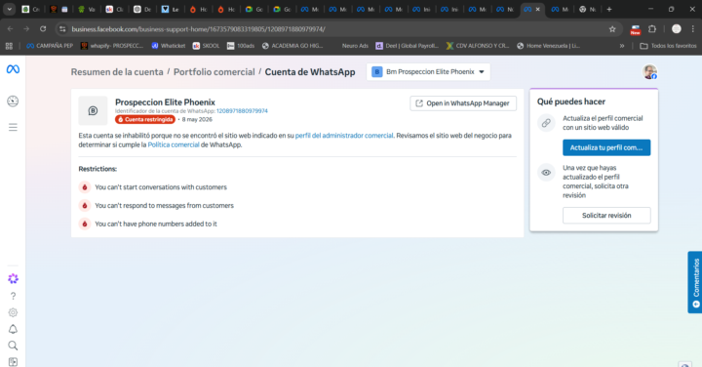
Task: Click the Prospeccion Elite Phoenix heading
Action: point(165,102)
